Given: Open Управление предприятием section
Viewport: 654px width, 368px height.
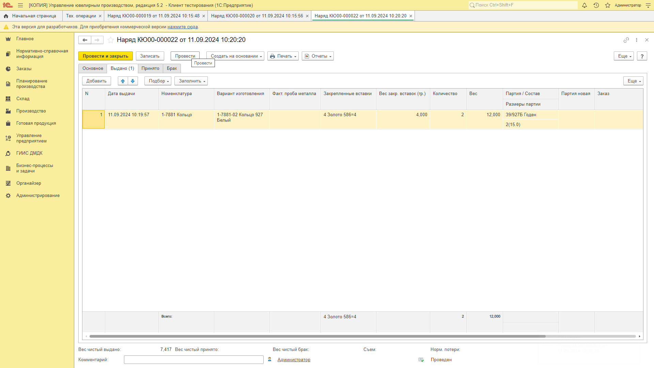Looking at the screenshot, I should coord(37,138).
